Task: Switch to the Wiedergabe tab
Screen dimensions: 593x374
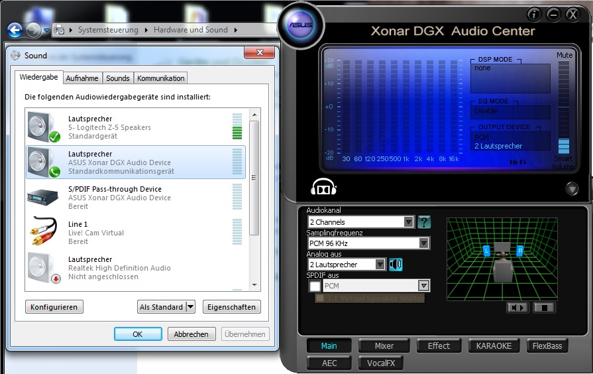Action: [x=38, y=77]
